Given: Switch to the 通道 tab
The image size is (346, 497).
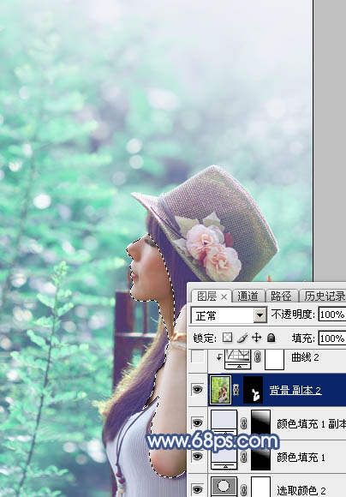Looking at the screenshot, I should tap(248, 296).
